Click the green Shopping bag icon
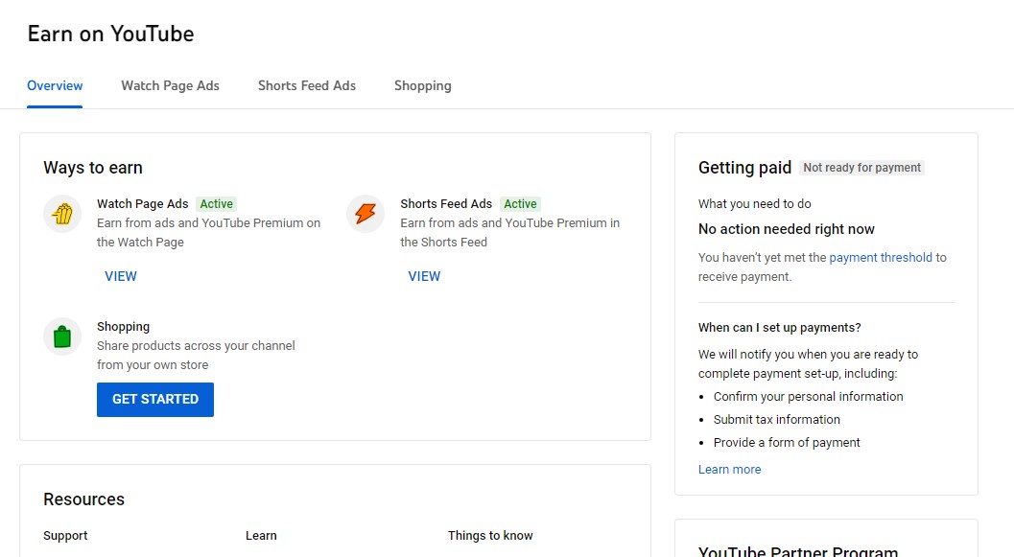Image resolution: width=1014 pixels, height=557 pixels. pos(62,337)
